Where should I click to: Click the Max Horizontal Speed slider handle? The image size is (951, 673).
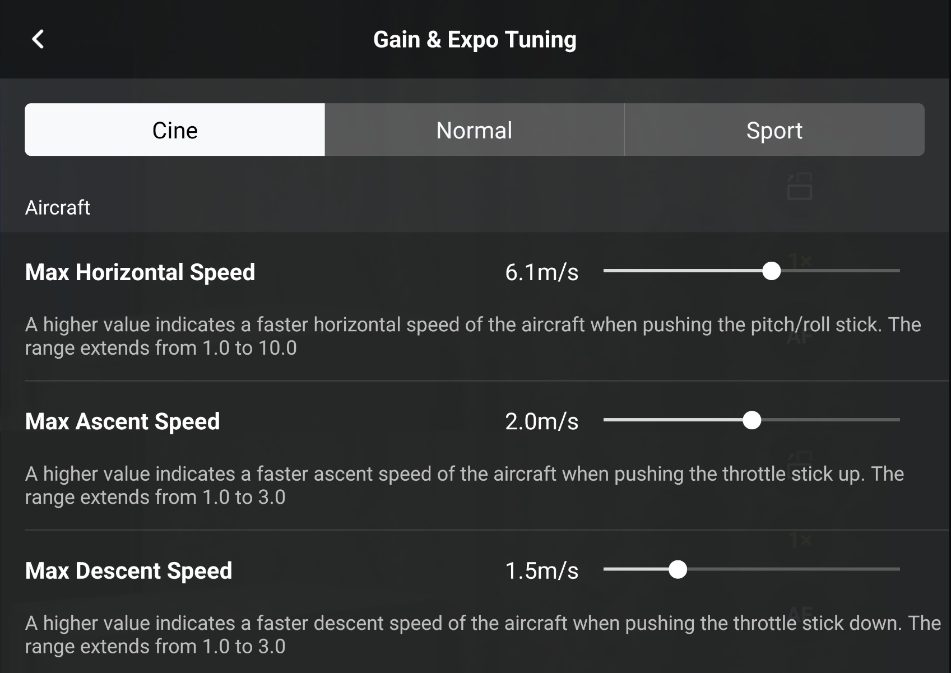(772, 271)
